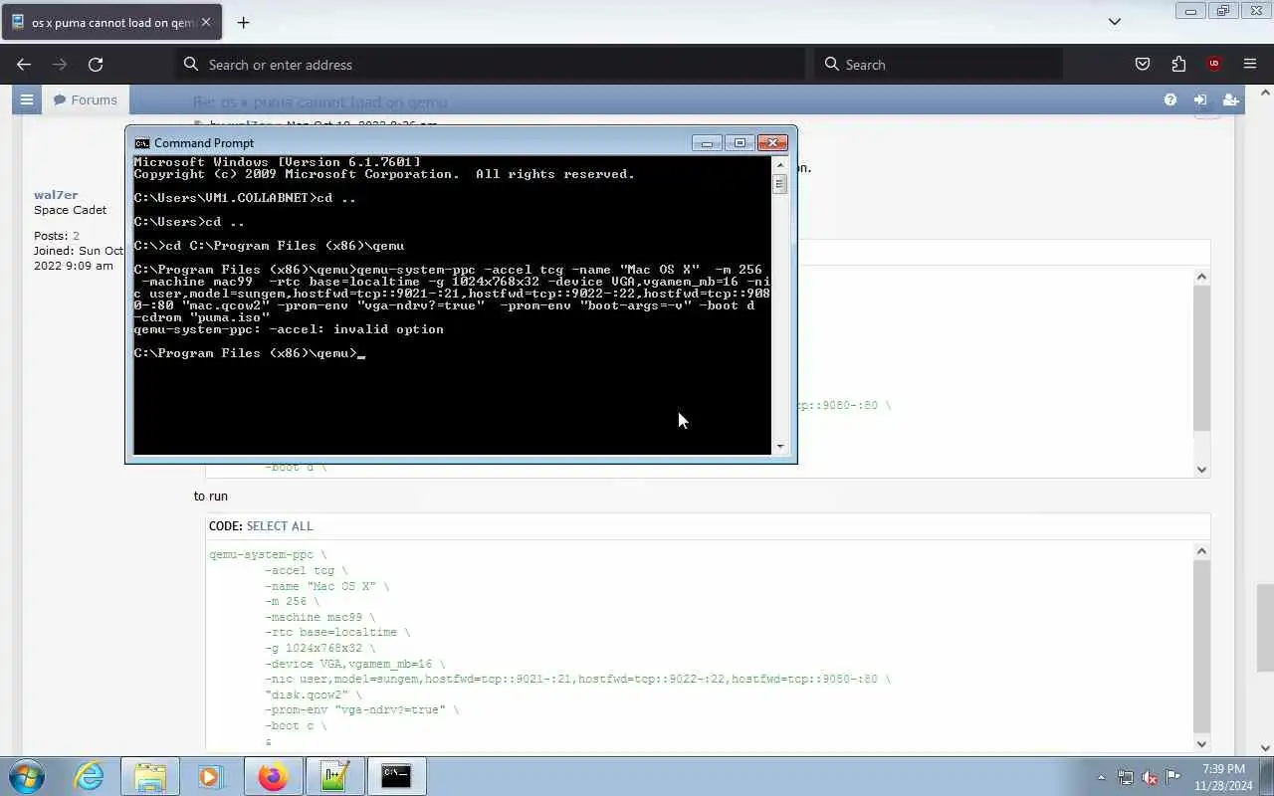Minimize the Command Prompt window
1274x796 pixels.
707,143
